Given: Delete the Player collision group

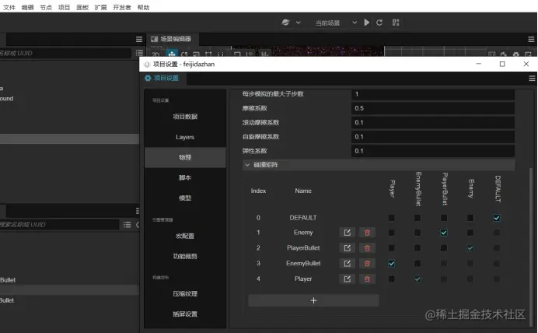Looking at the screenshot, I should [367, 279].
